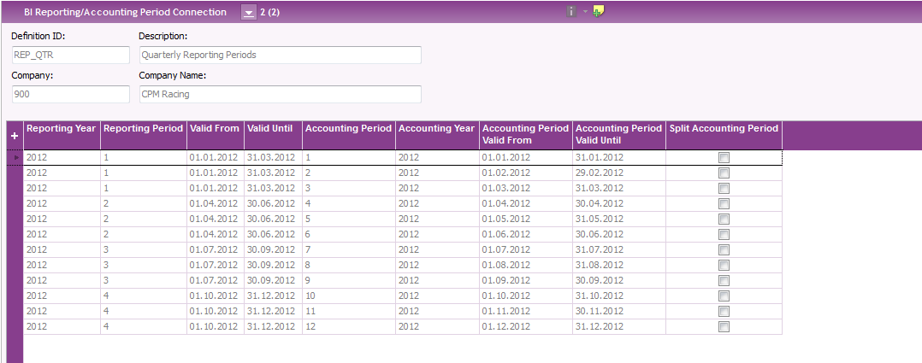Click the Definition ID field REP_QTR
This screenshot has width=922, height=363.
[x=69, y=55]
